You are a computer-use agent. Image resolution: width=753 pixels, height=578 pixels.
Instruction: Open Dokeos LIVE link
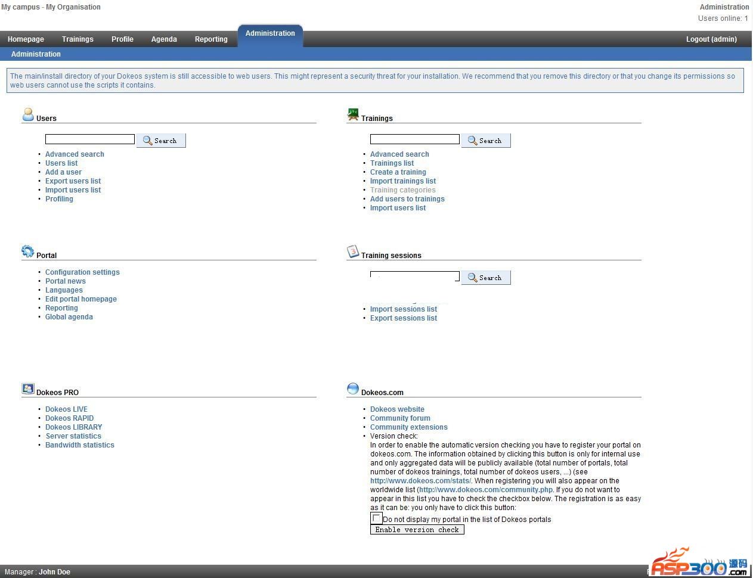click(66, 409)
